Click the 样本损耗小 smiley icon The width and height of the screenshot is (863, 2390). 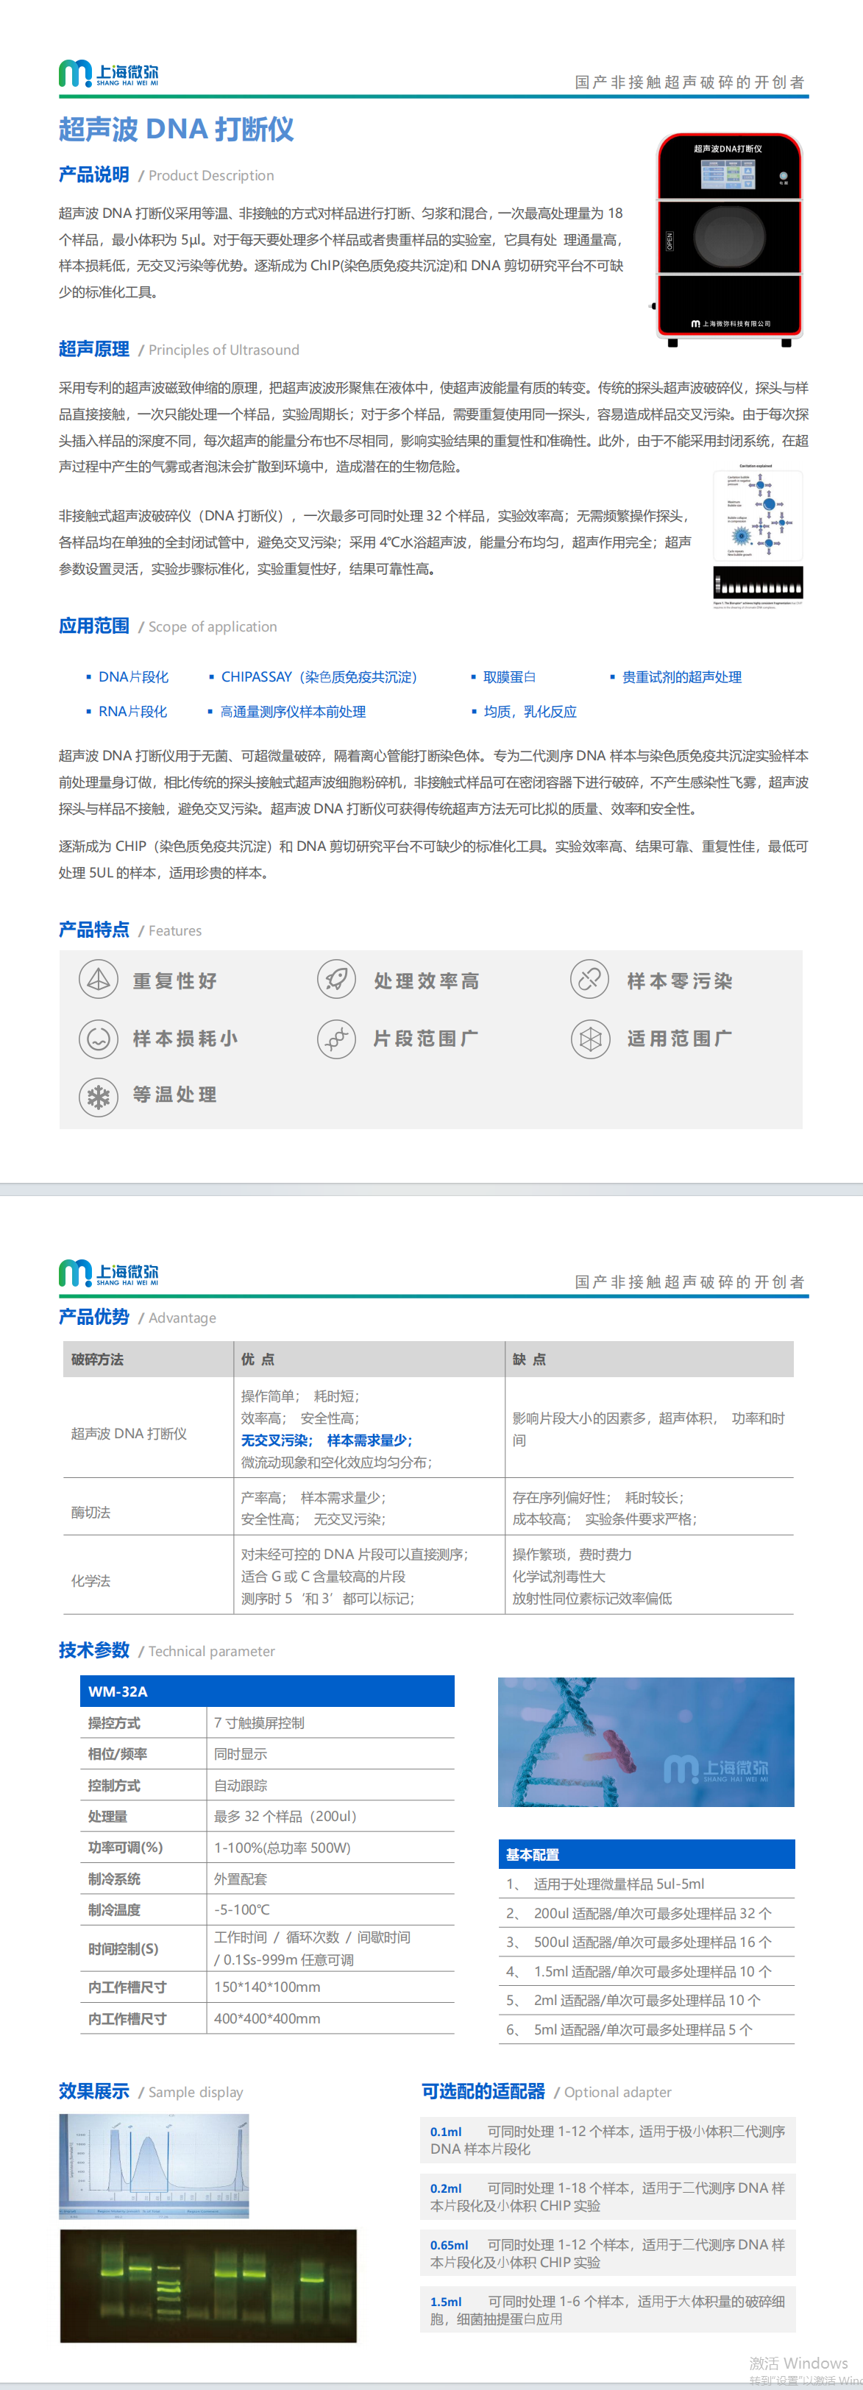coord(99,1038)
